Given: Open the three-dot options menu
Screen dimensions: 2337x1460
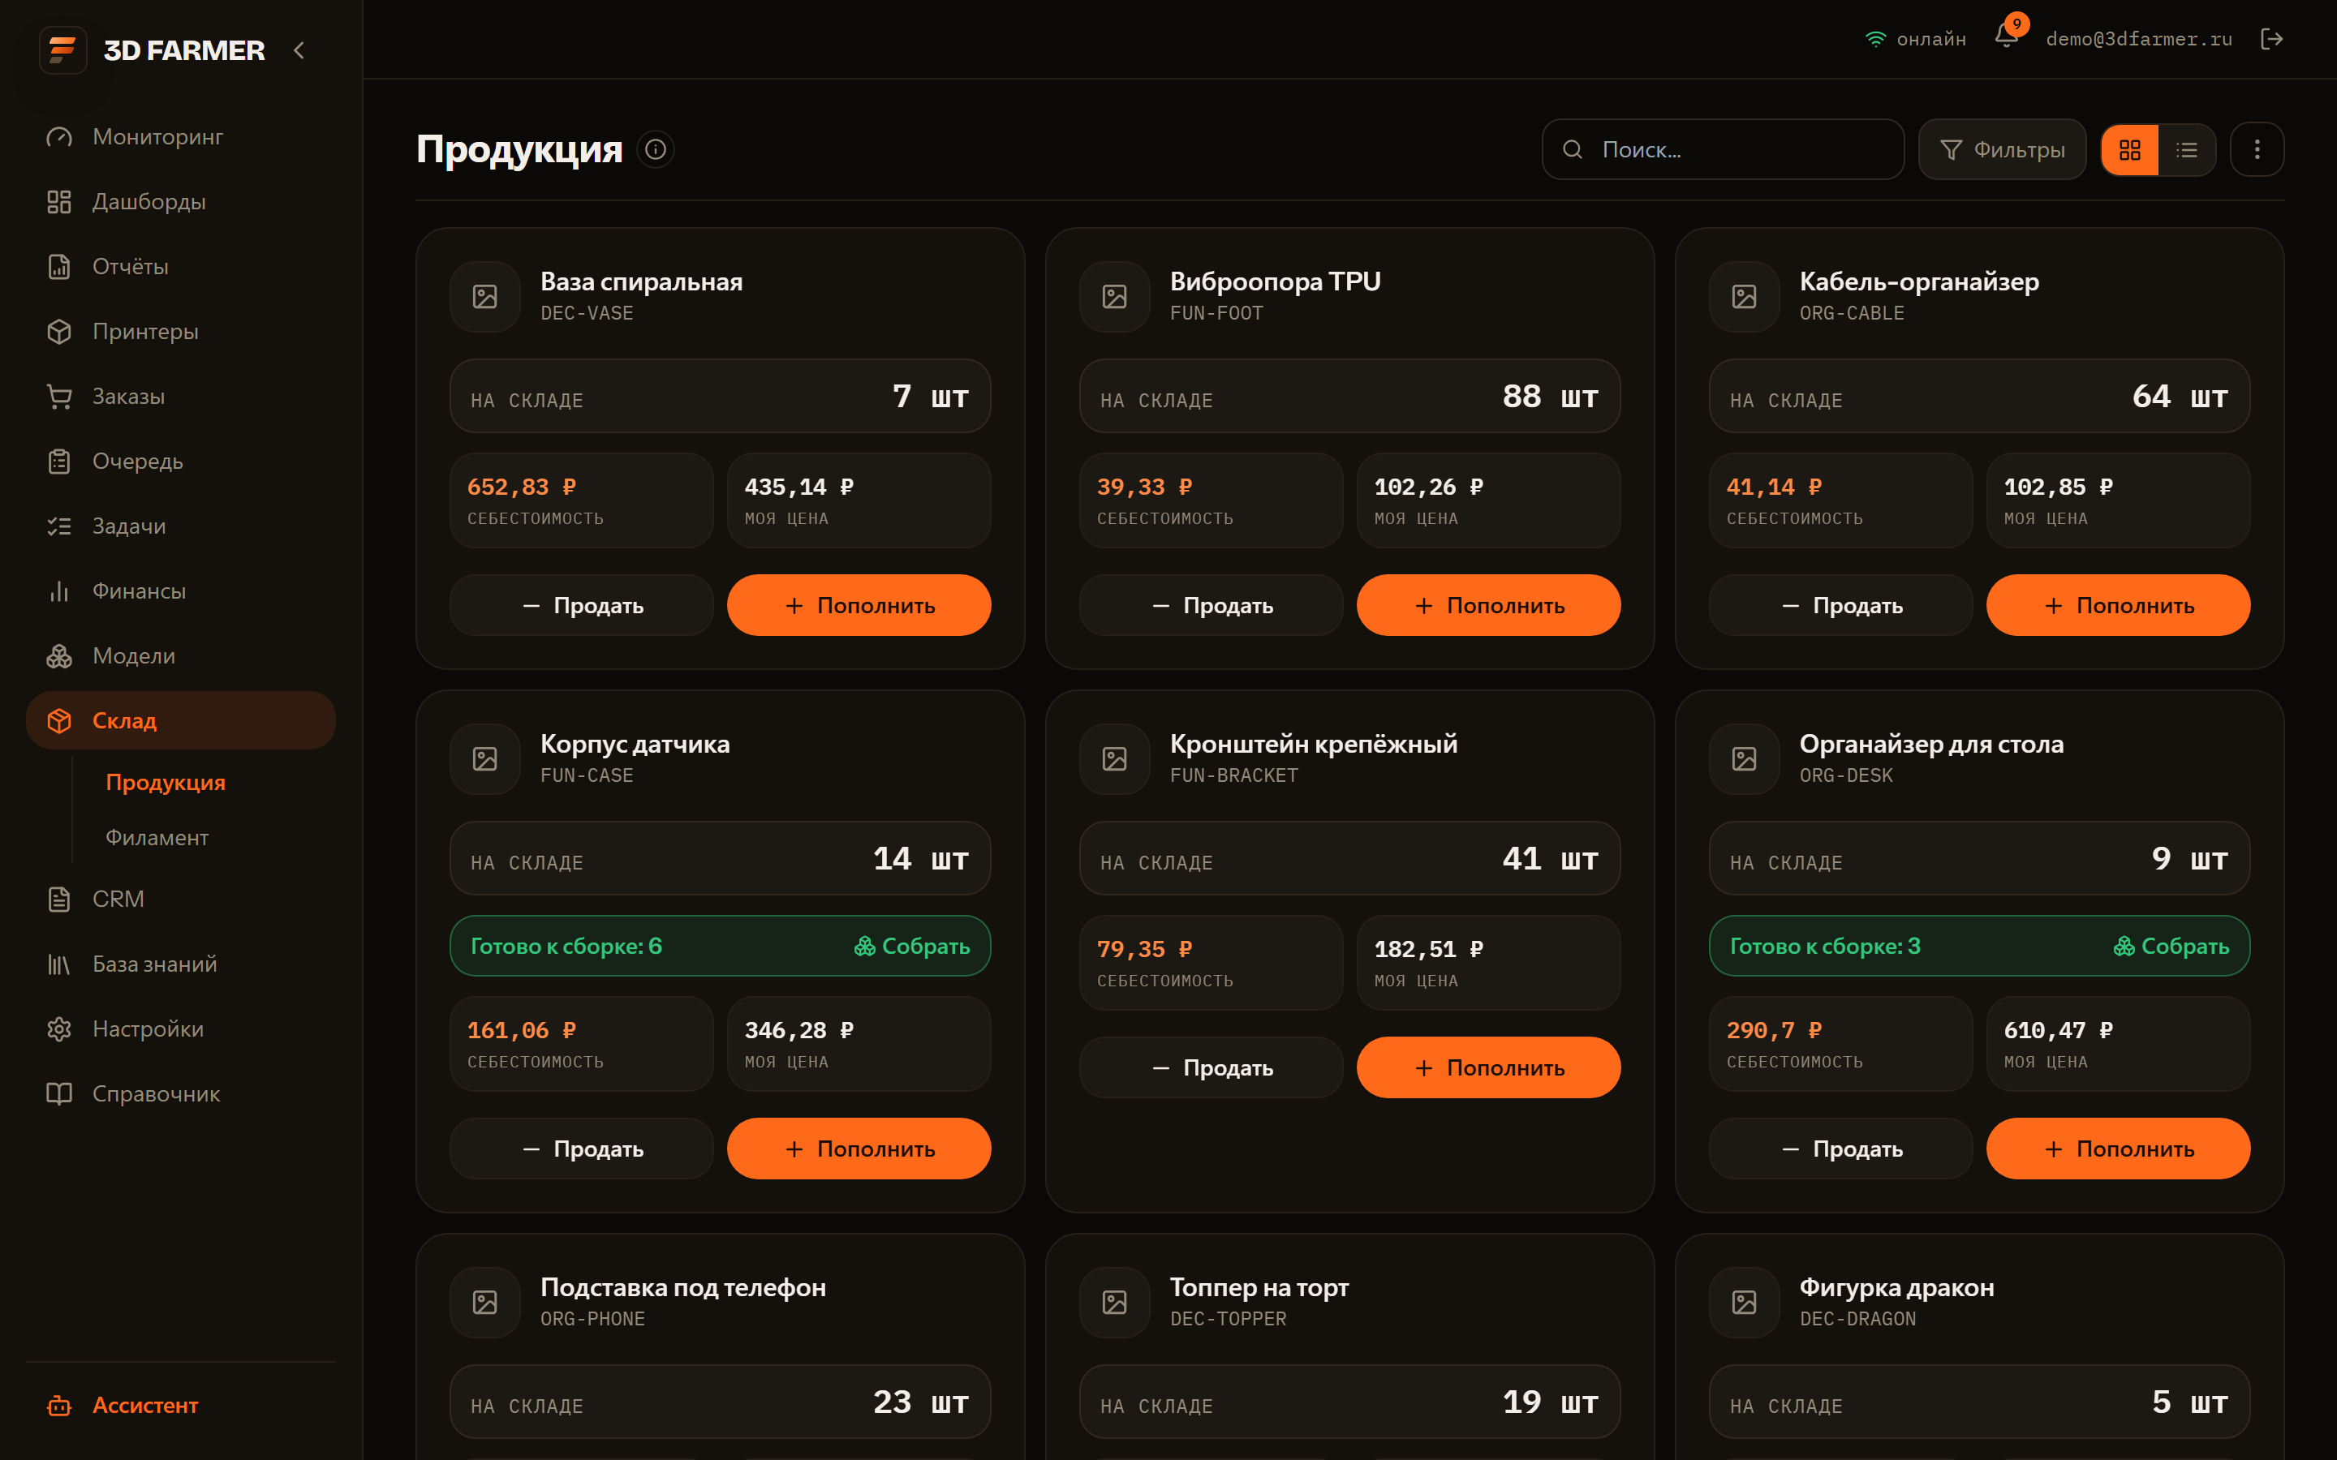Looking at the screenshot, I should (x=2257, y=150).
